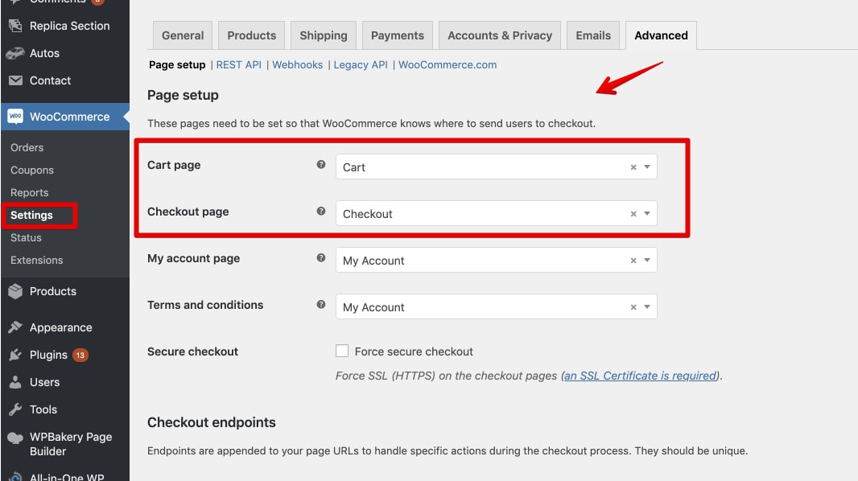Clear the Checkout page selection (x)
The height and width of the screenshot is (481, 858).
[633, 214]
